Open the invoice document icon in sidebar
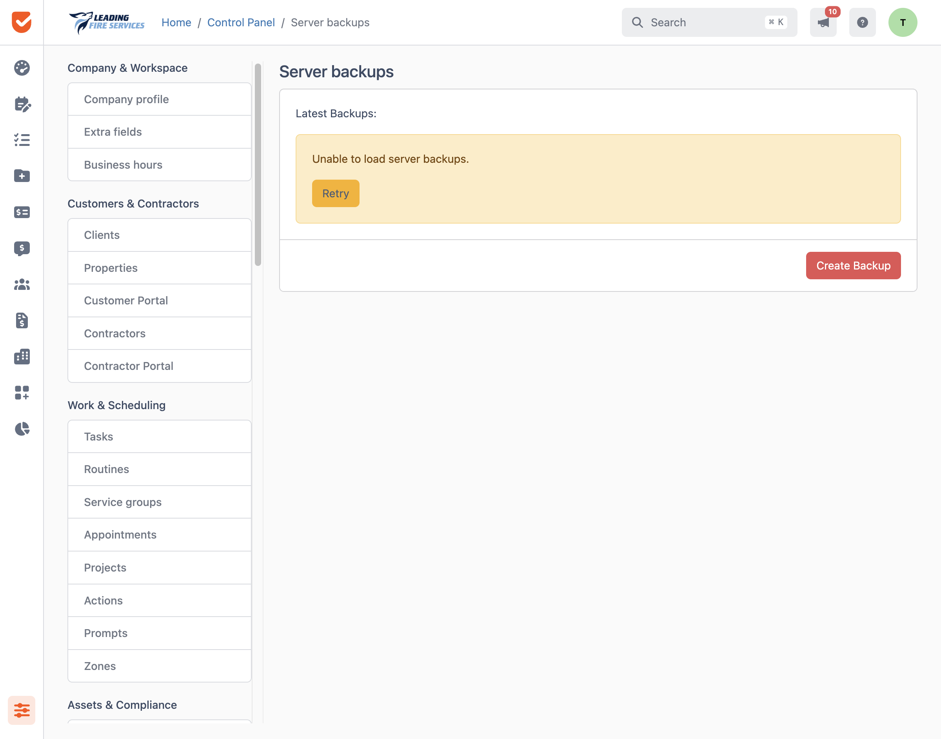The image size is (941, 739). pos(22,320)
